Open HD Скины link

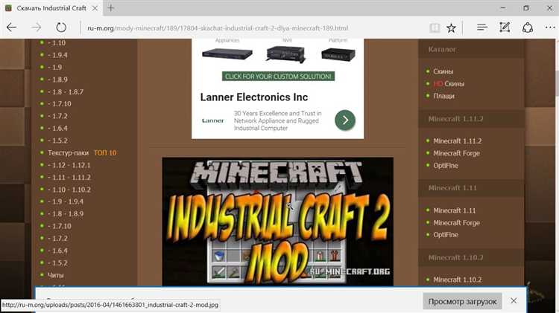pyautogui.click(x=449, y=83)
